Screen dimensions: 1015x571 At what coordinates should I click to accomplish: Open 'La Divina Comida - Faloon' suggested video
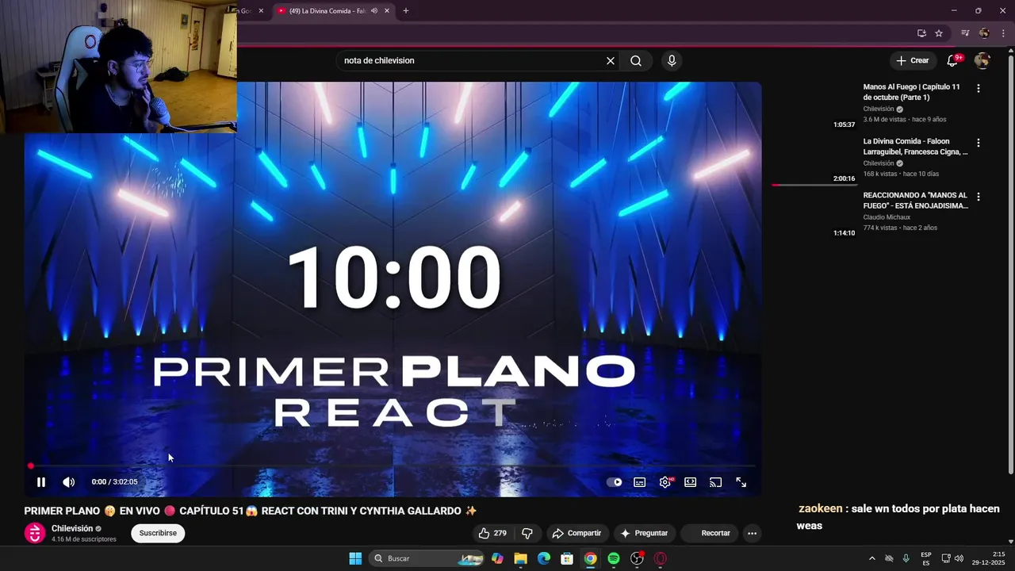(x=915, y=147)
